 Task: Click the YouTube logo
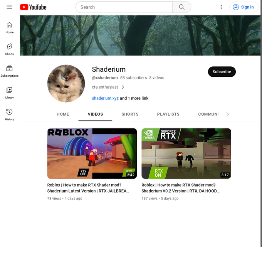click(x=33, y=7)
